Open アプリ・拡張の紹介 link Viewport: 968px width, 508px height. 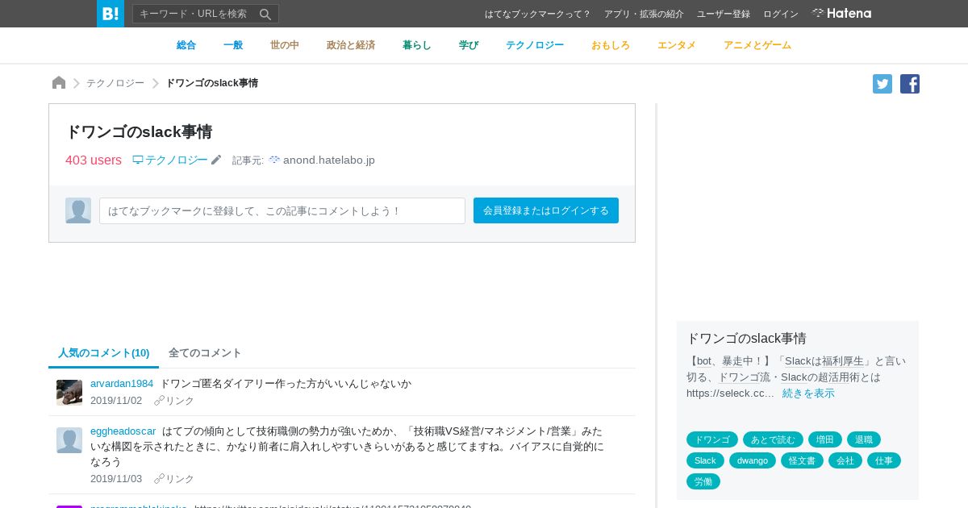pyautogui.click(x=644, y=14)
